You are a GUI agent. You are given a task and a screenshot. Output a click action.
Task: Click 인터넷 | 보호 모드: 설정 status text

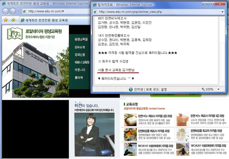pyautogui.click(x=150, y=89)
